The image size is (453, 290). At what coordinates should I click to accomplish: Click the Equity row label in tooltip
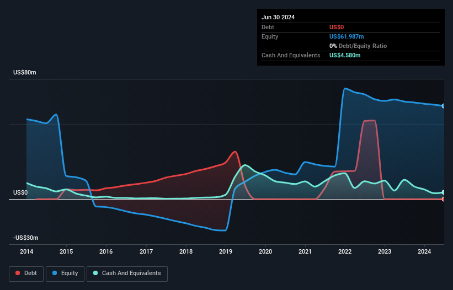[x=270, y=36]
